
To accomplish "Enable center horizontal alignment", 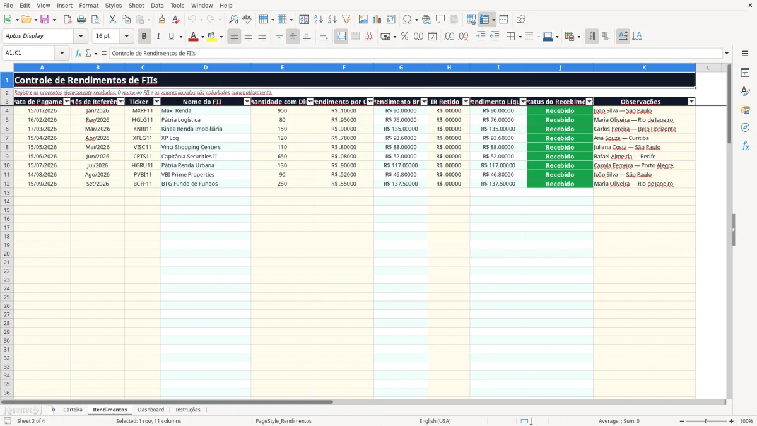I will (248, 37).
